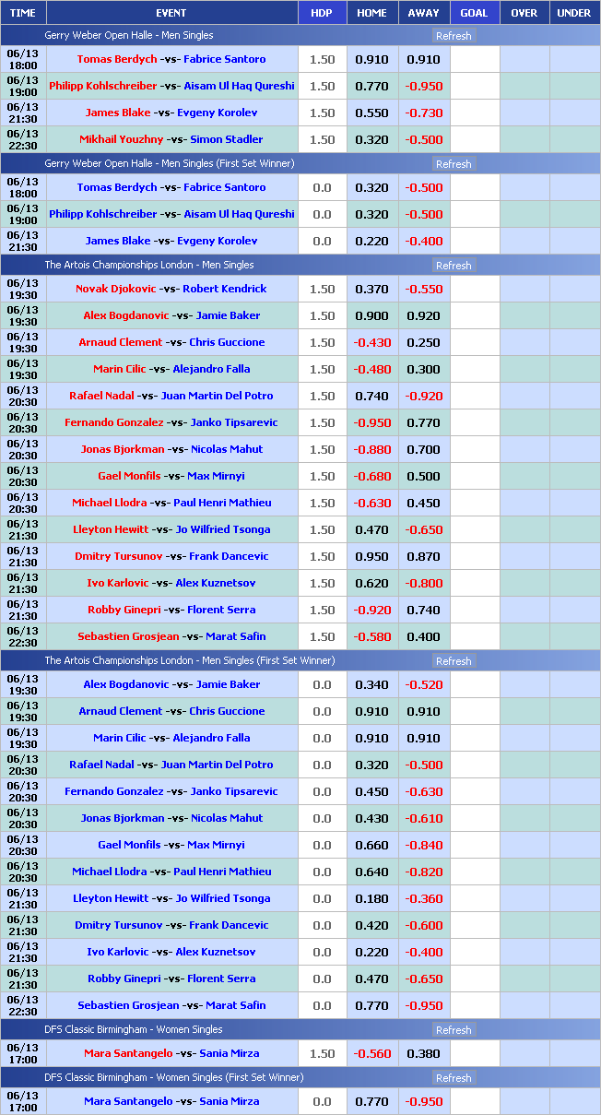Refresh Gerry Weber Open First Set Winner odds
Screen dimensions: 601x1115
click(453, 164)
